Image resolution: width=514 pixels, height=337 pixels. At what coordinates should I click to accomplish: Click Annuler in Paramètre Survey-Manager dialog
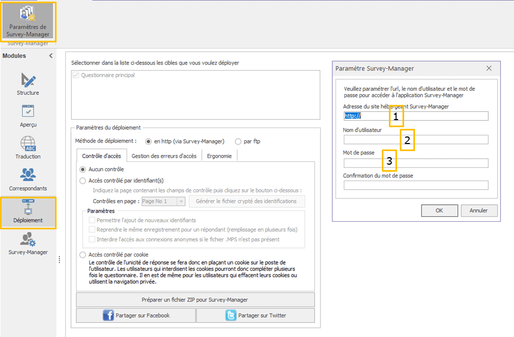[x=479, y=210]
